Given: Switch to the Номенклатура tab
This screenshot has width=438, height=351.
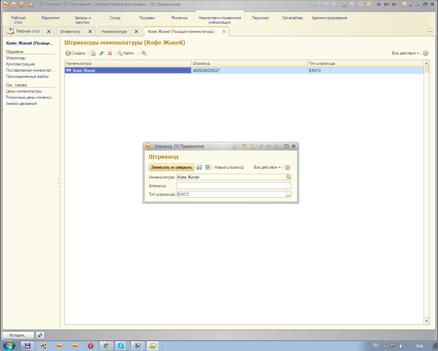Looking at the screenshot, I should (114, 32).
